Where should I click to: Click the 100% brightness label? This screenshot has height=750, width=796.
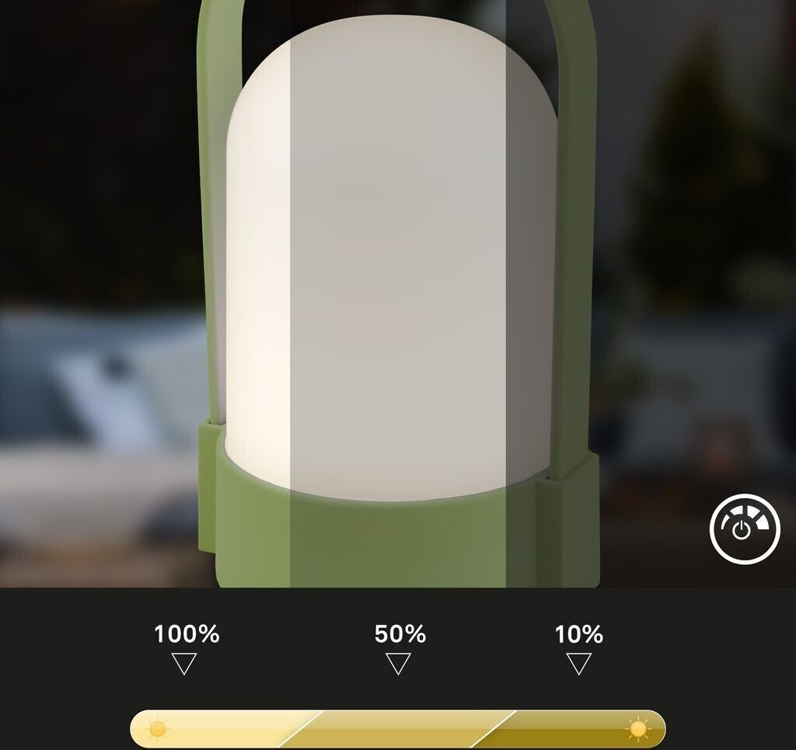(187, 633)
